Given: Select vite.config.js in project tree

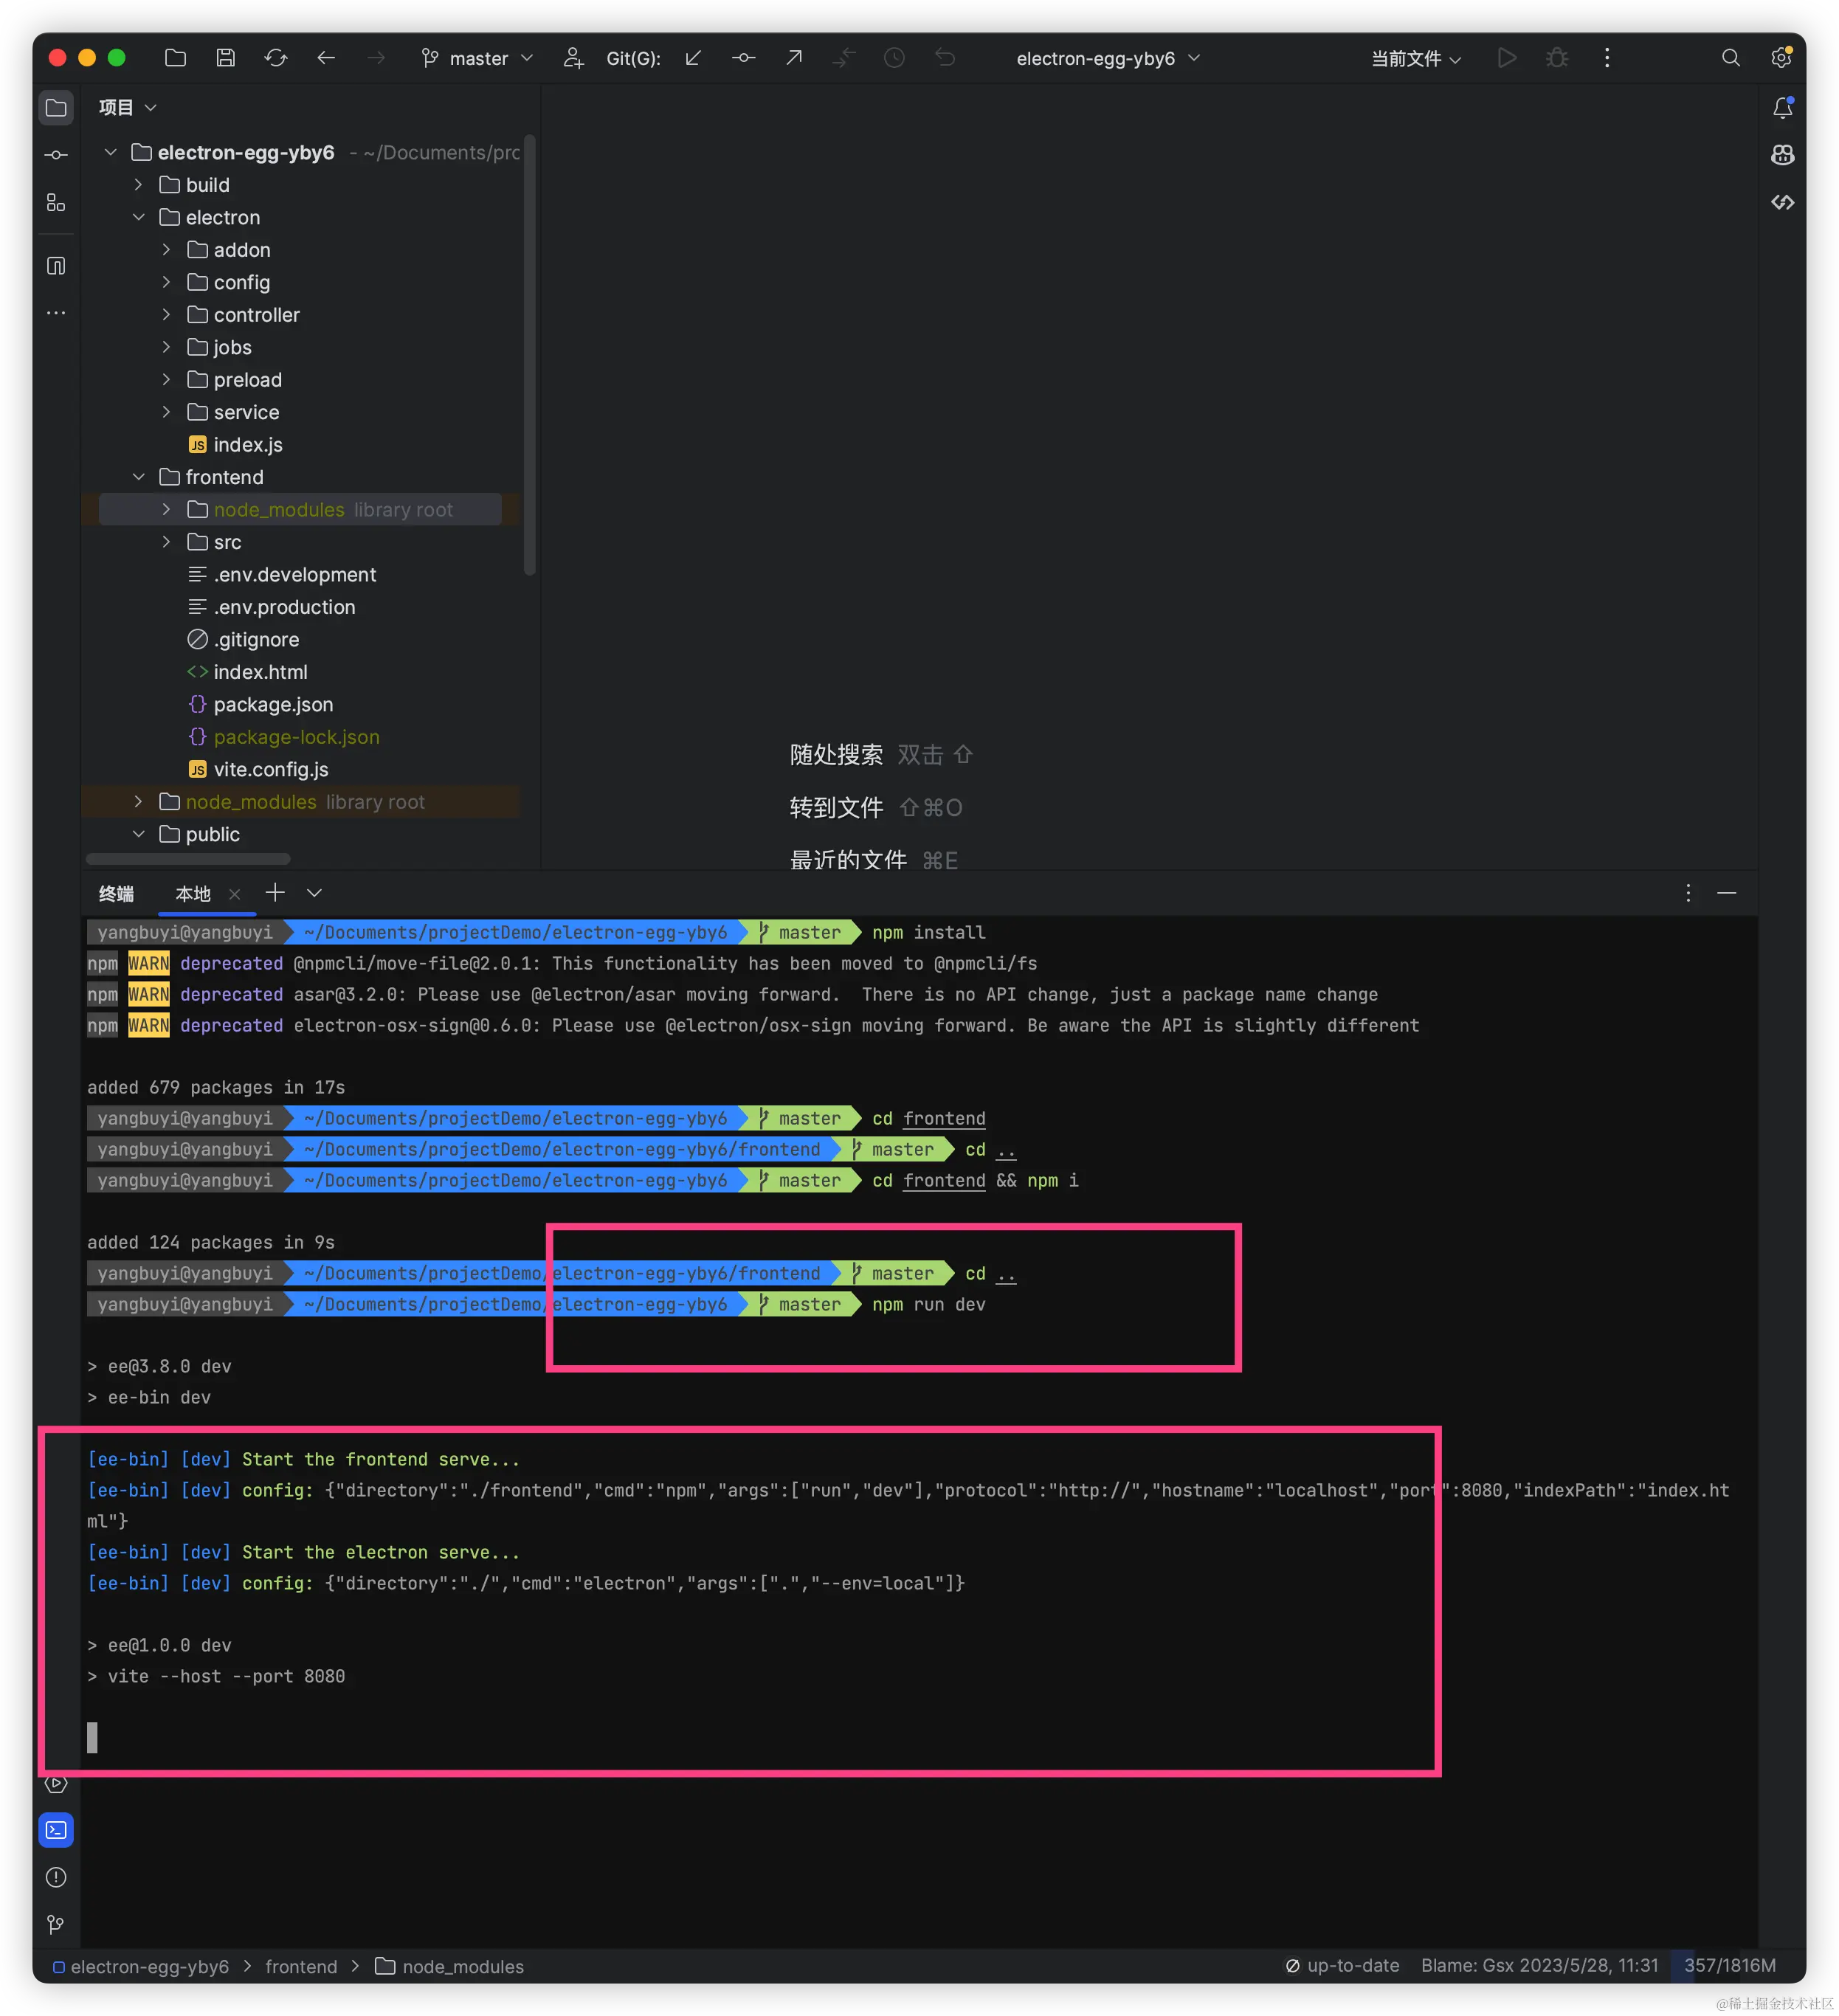Looking at the screenshot, I should 270,769.
